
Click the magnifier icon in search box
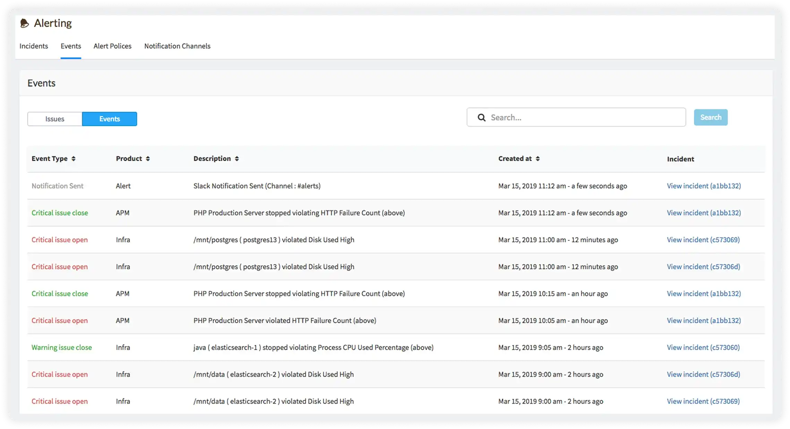481,117
